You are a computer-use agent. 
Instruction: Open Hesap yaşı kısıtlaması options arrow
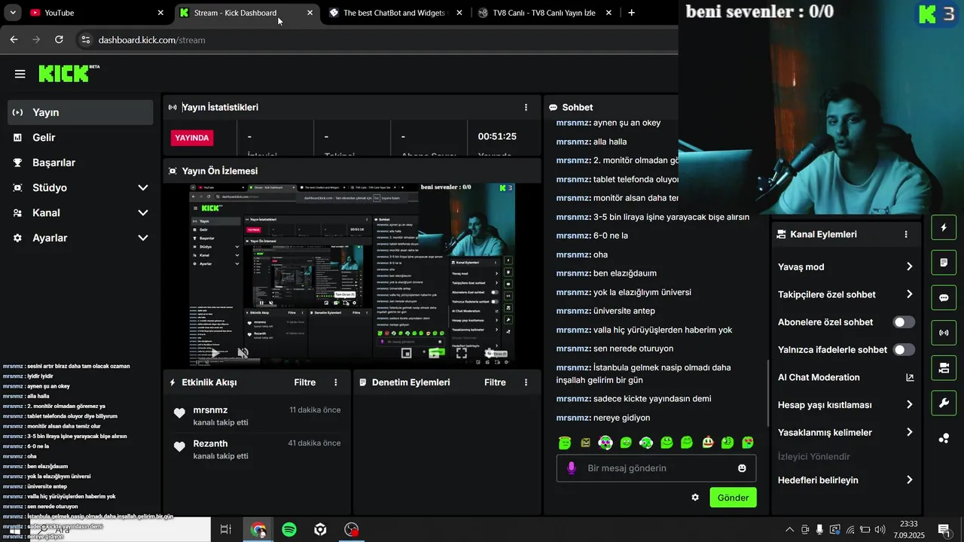(909, 405)
